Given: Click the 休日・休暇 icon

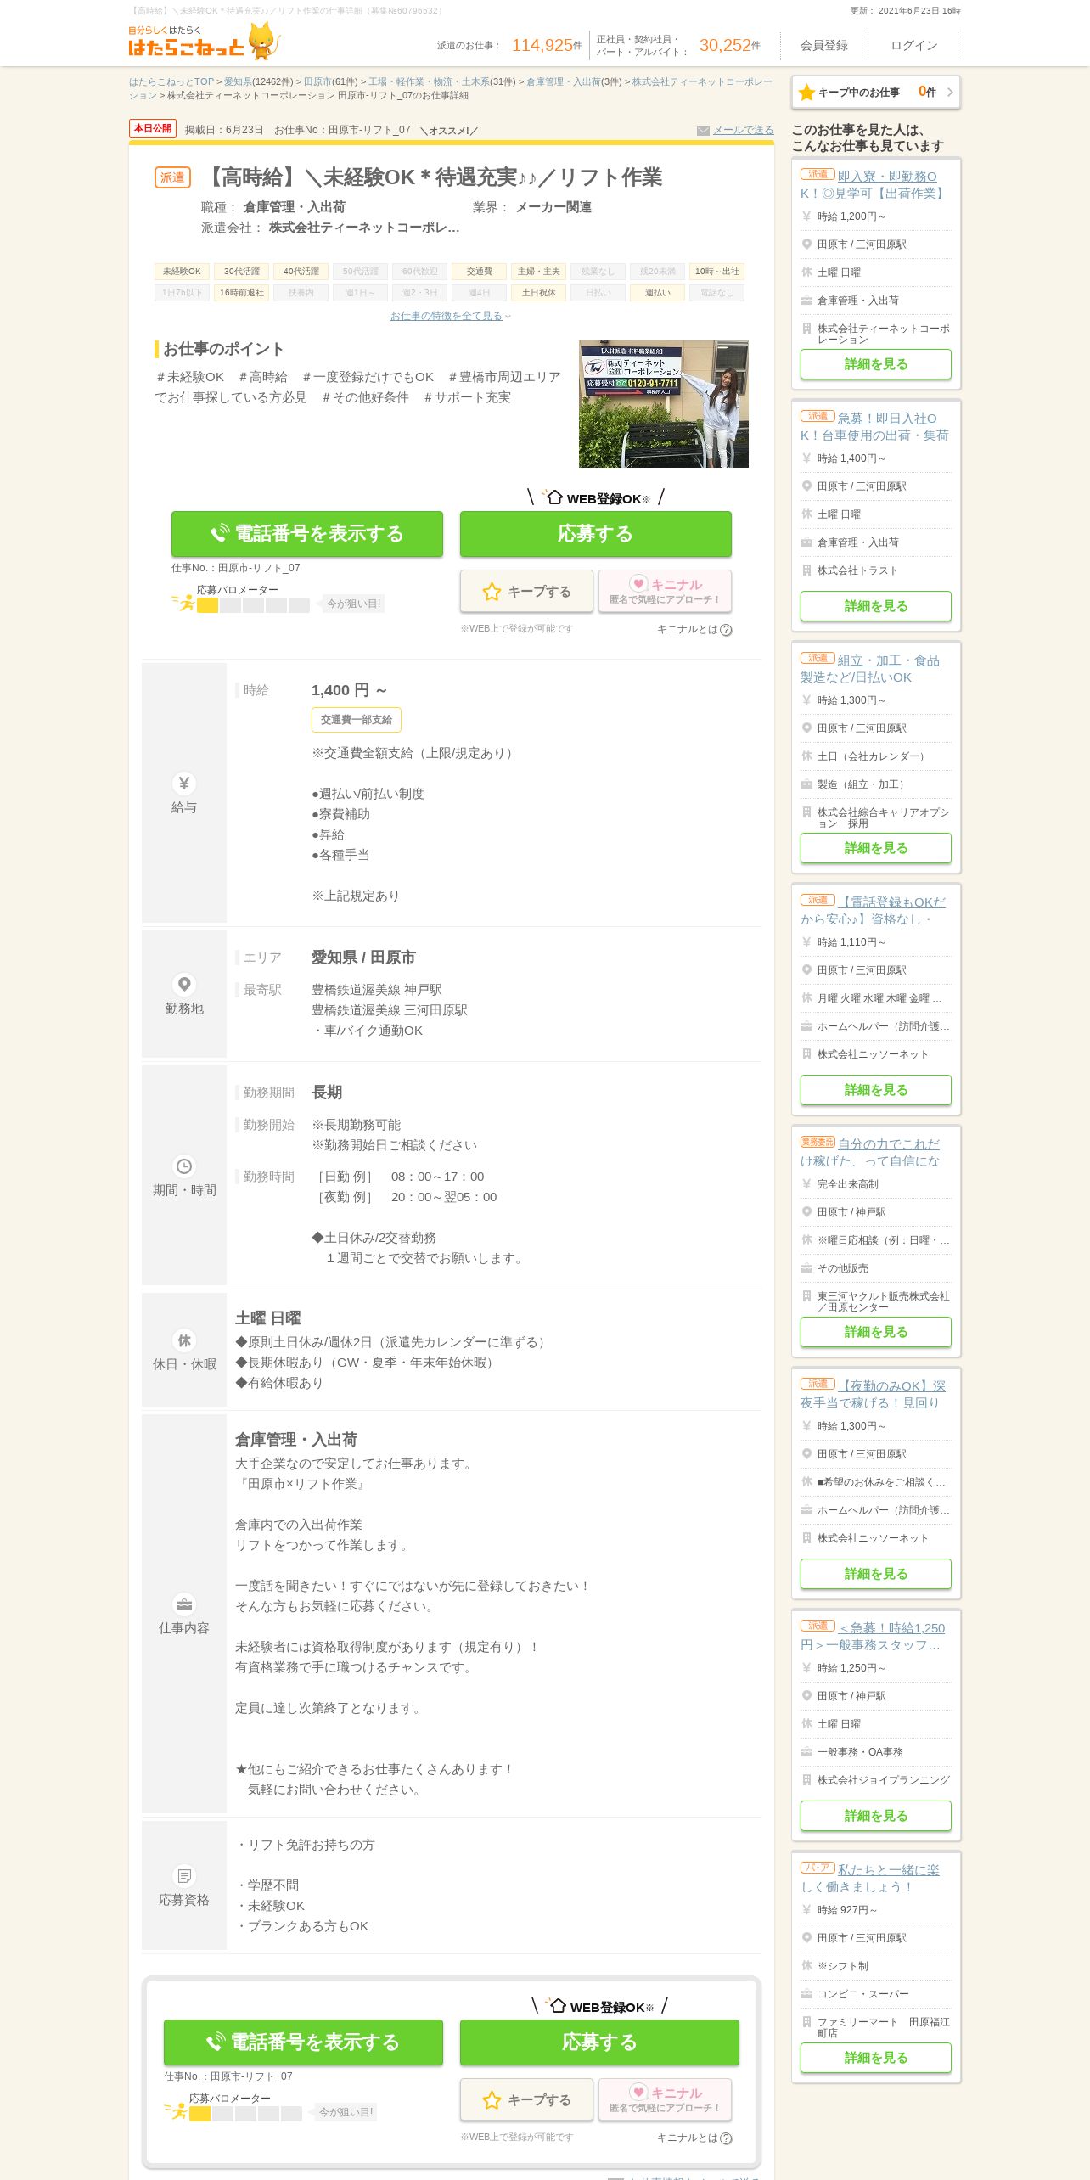Looking at the screenshot, I should 184,1340.
